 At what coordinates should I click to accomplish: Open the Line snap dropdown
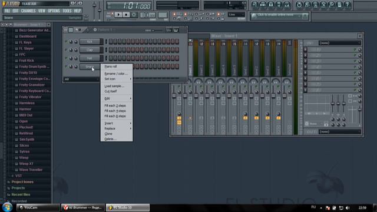click(236, 15)
